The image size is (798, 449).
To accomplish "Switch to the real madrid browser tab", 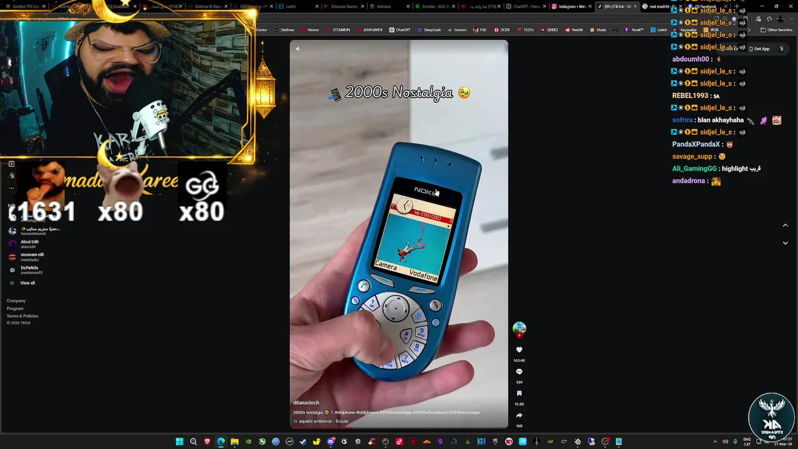I will click(663, 6).
